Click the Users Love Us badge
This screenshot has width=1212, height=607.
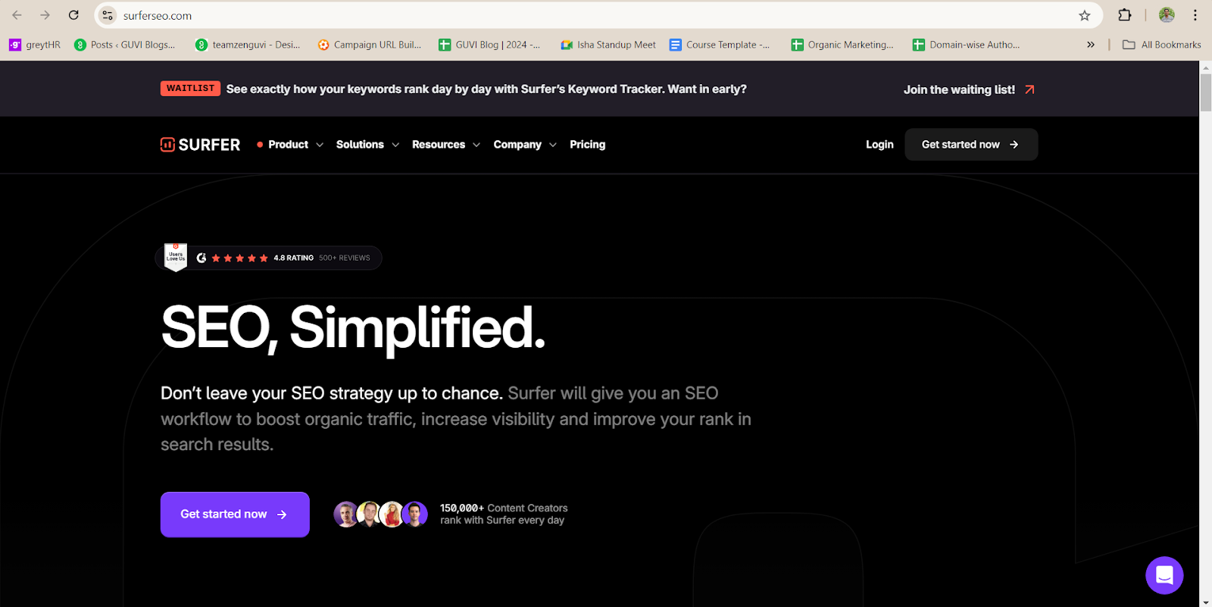[176, 257]
